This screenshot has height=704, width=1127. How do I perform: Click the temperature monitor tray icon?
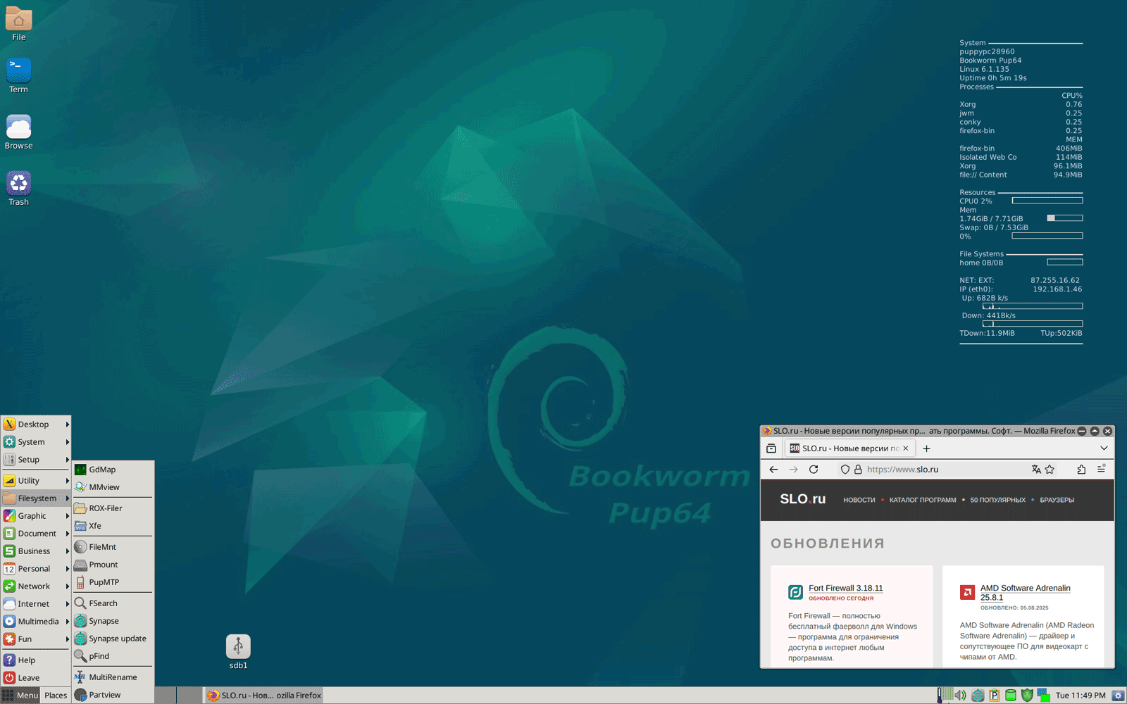(940, 696)
